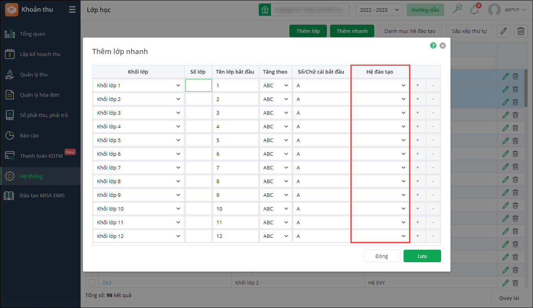The height and width of the screenshot is (308, 533).
Task: Open the 2A2 class link
Action: point(107,283)
